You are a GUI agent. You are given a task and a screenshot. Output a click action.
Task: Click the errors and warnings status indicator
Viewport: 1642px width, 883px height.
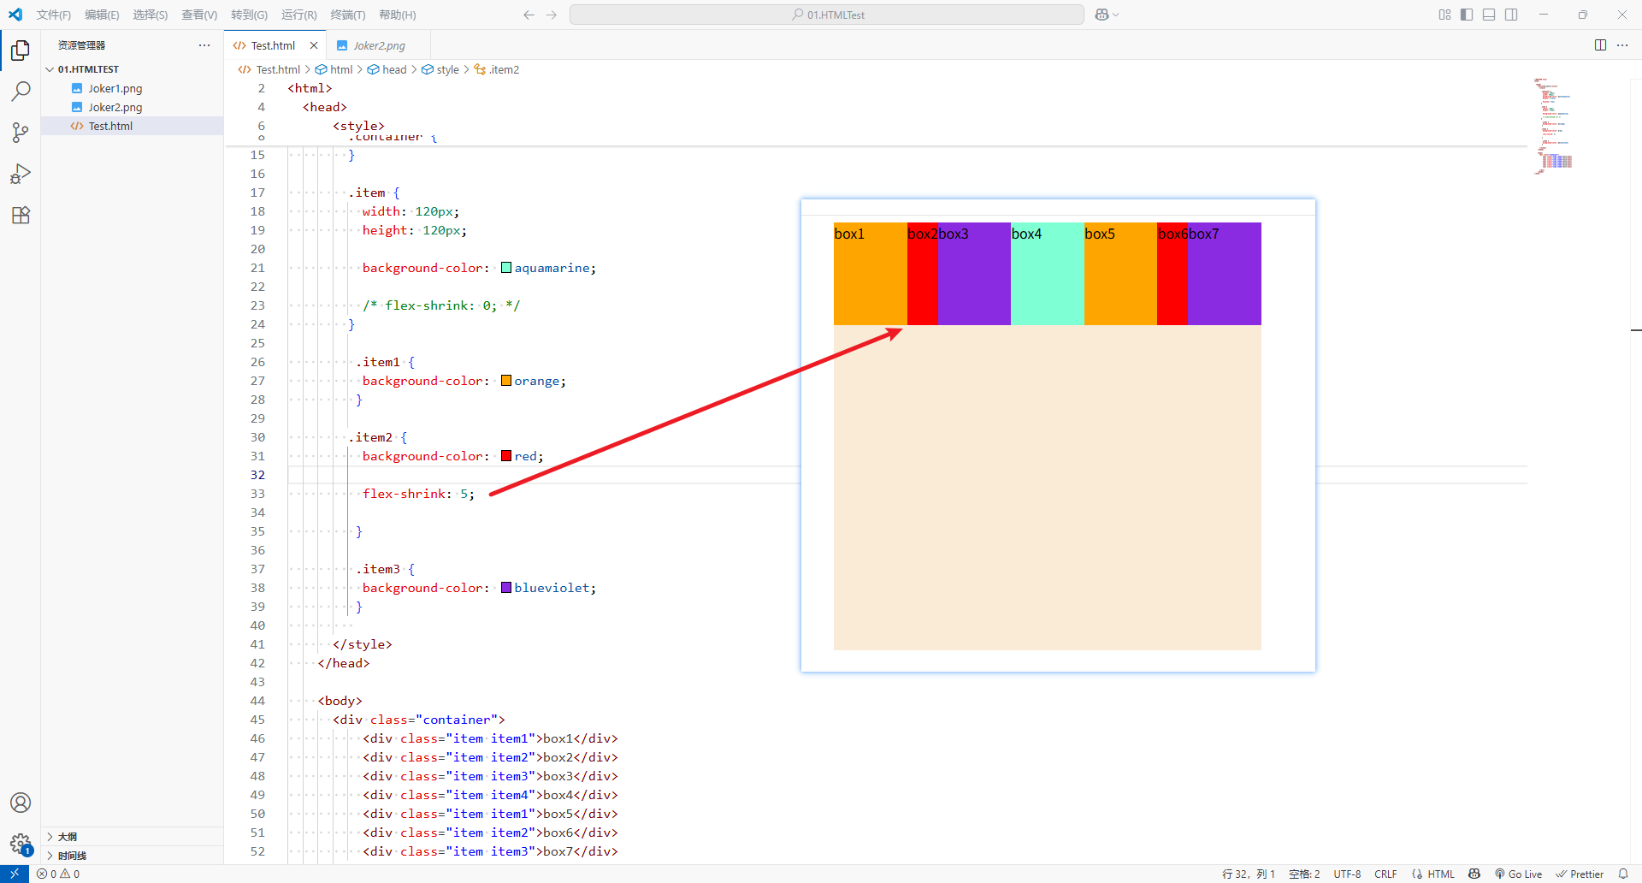click(58, 874)
